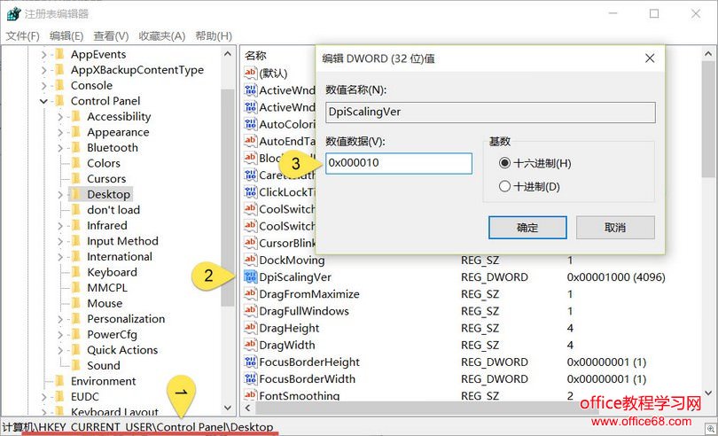Image resolution: width=718 pixels, height=436 pixels.
Task: Click the 数值名称 DpiScalingVer name field
Action: click(490, 113)
